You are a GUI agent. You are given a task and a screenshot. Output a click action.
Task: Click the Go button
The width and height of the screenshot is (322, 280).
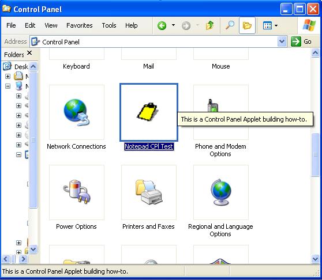pyautogui.click(x=301, y=41)
